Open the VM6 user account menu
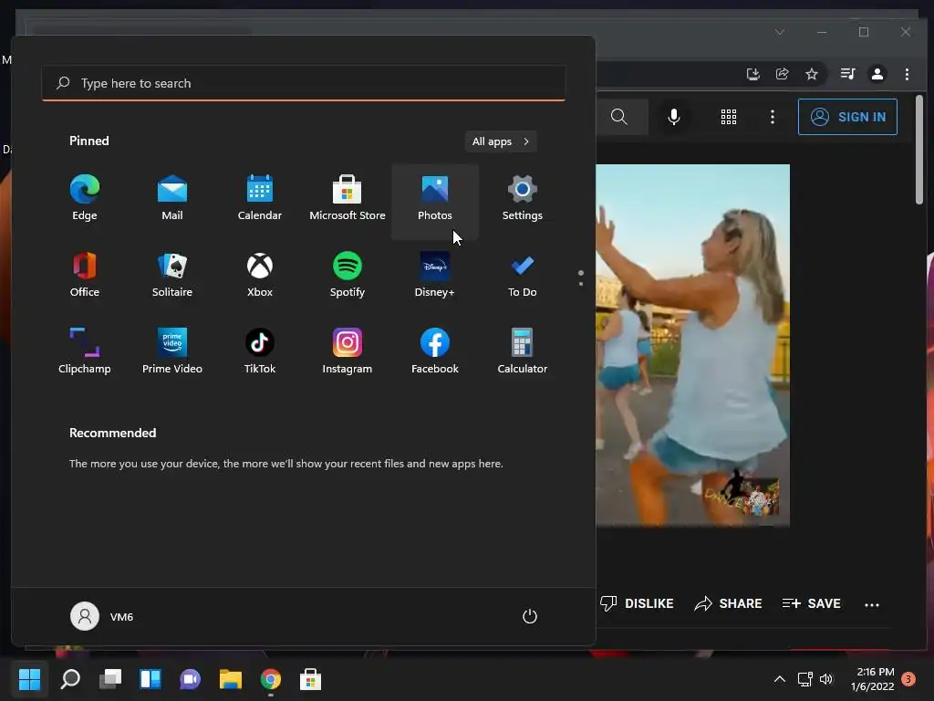 pos(102,616)
